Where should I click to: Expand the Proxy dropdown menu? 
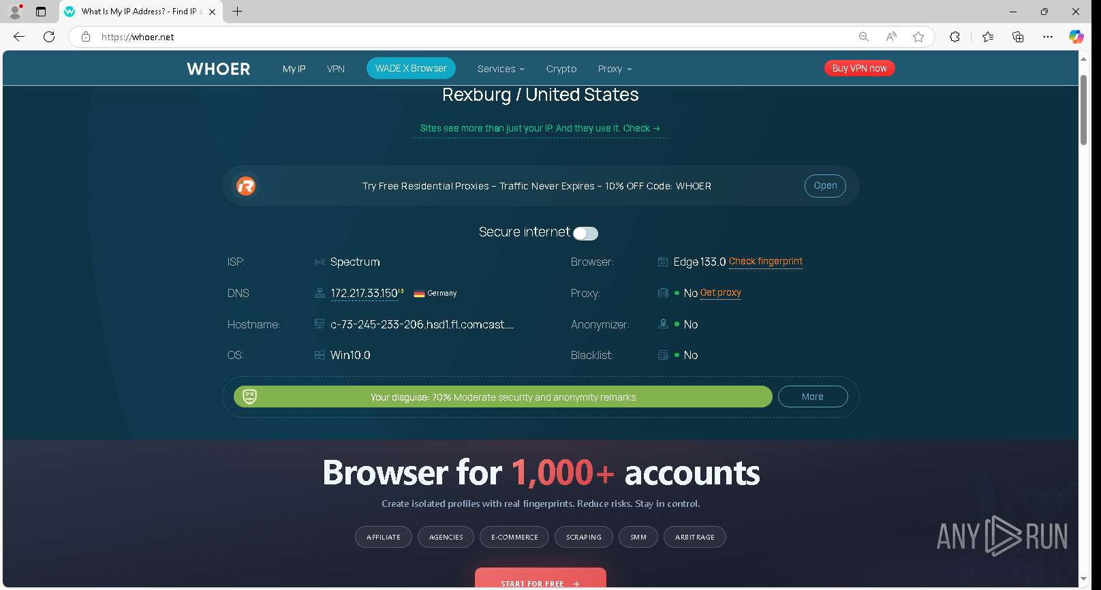pyautogui.click(x=615, y=69)
